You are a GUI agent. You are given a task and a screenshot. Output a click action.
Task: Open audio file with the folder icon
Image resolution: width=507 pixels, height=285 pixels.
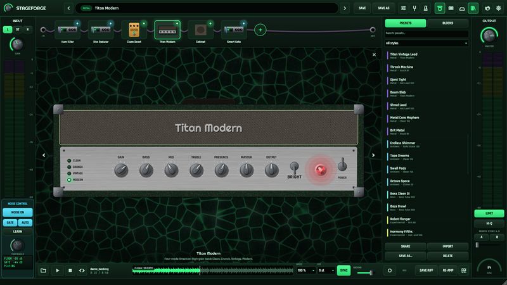43,270
